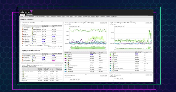176x92 pixels.
Task: Click Web_Server_01 node status icon in All Nodes
Action: pos(22,38)
